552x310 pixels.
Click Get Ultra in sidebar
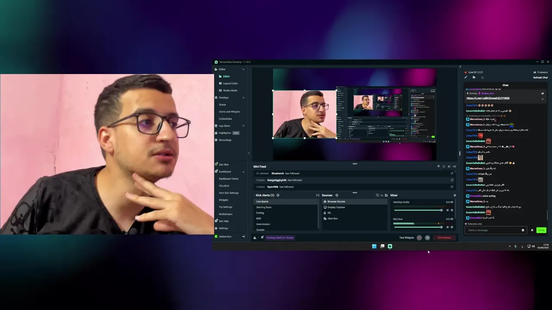222,164
